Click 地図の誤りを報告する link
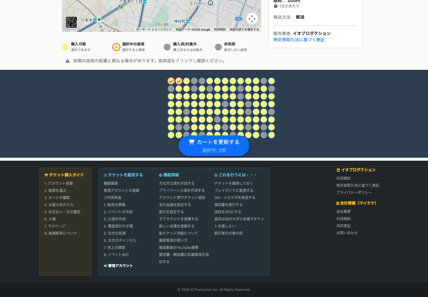428x297 pixels. (x=244, y=29)
